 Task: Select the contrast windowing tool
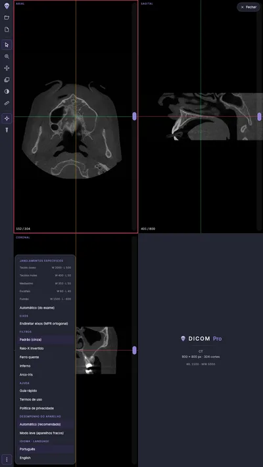7,91
